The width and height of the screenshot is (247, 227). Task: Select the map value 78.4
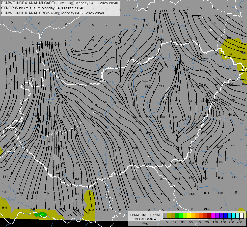pos(105,210)
